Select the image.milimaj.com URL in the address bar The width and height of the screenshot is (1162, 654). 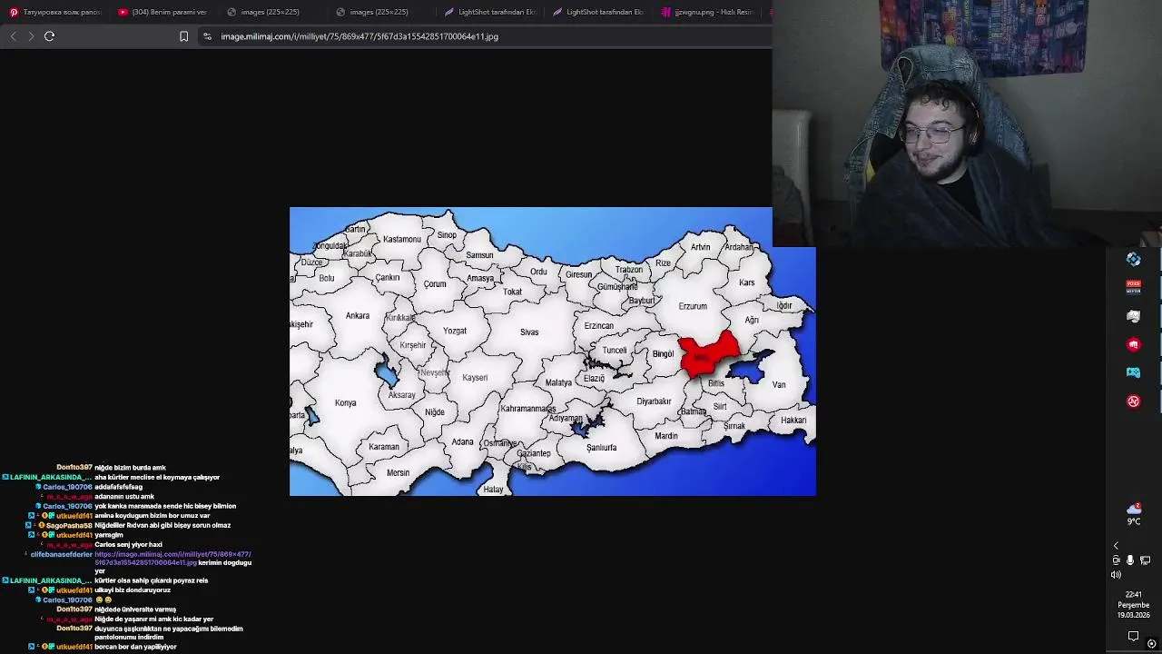[359, 36]
